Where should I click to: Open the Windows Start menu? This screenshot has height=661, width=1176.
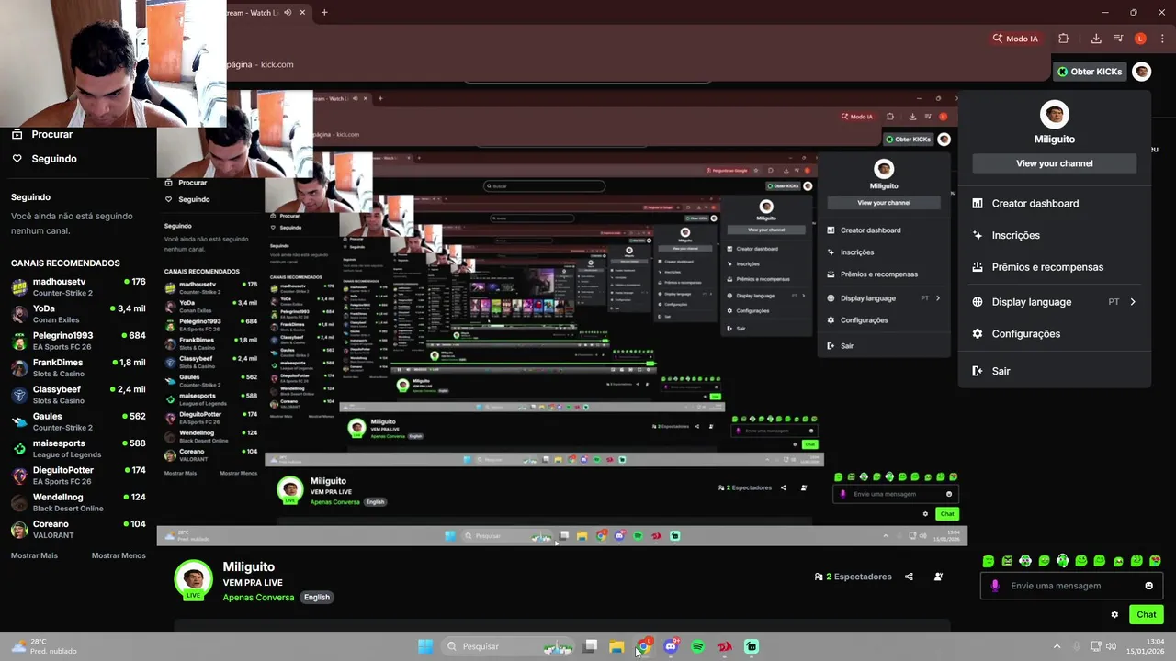coord(425,646)
